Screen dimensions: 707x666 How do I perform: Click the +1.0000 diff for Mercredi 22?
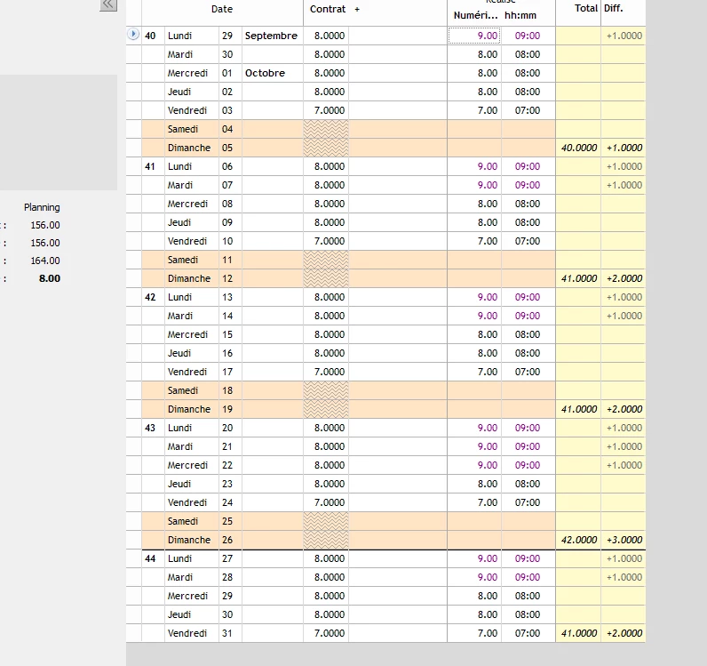pos(624,465)
